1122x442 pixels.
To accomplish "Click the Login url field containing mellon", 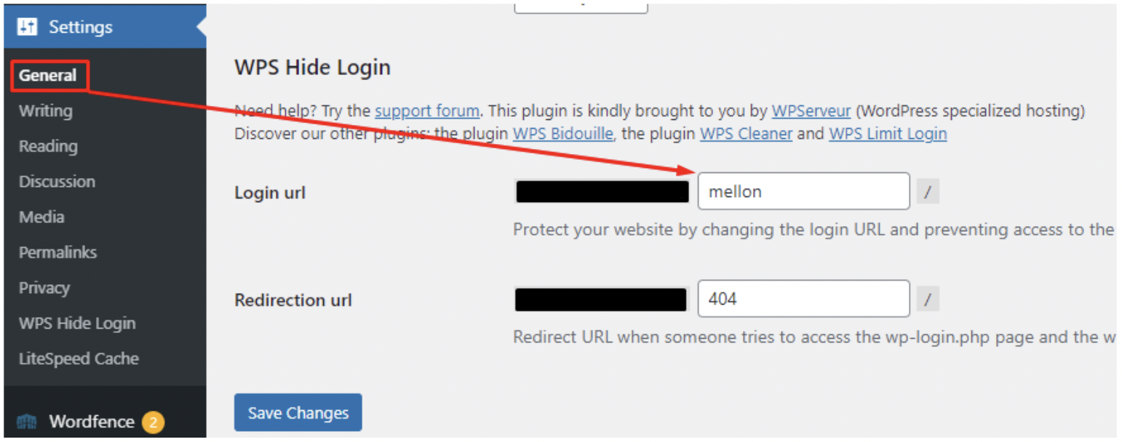I will [x=803, y=191].
